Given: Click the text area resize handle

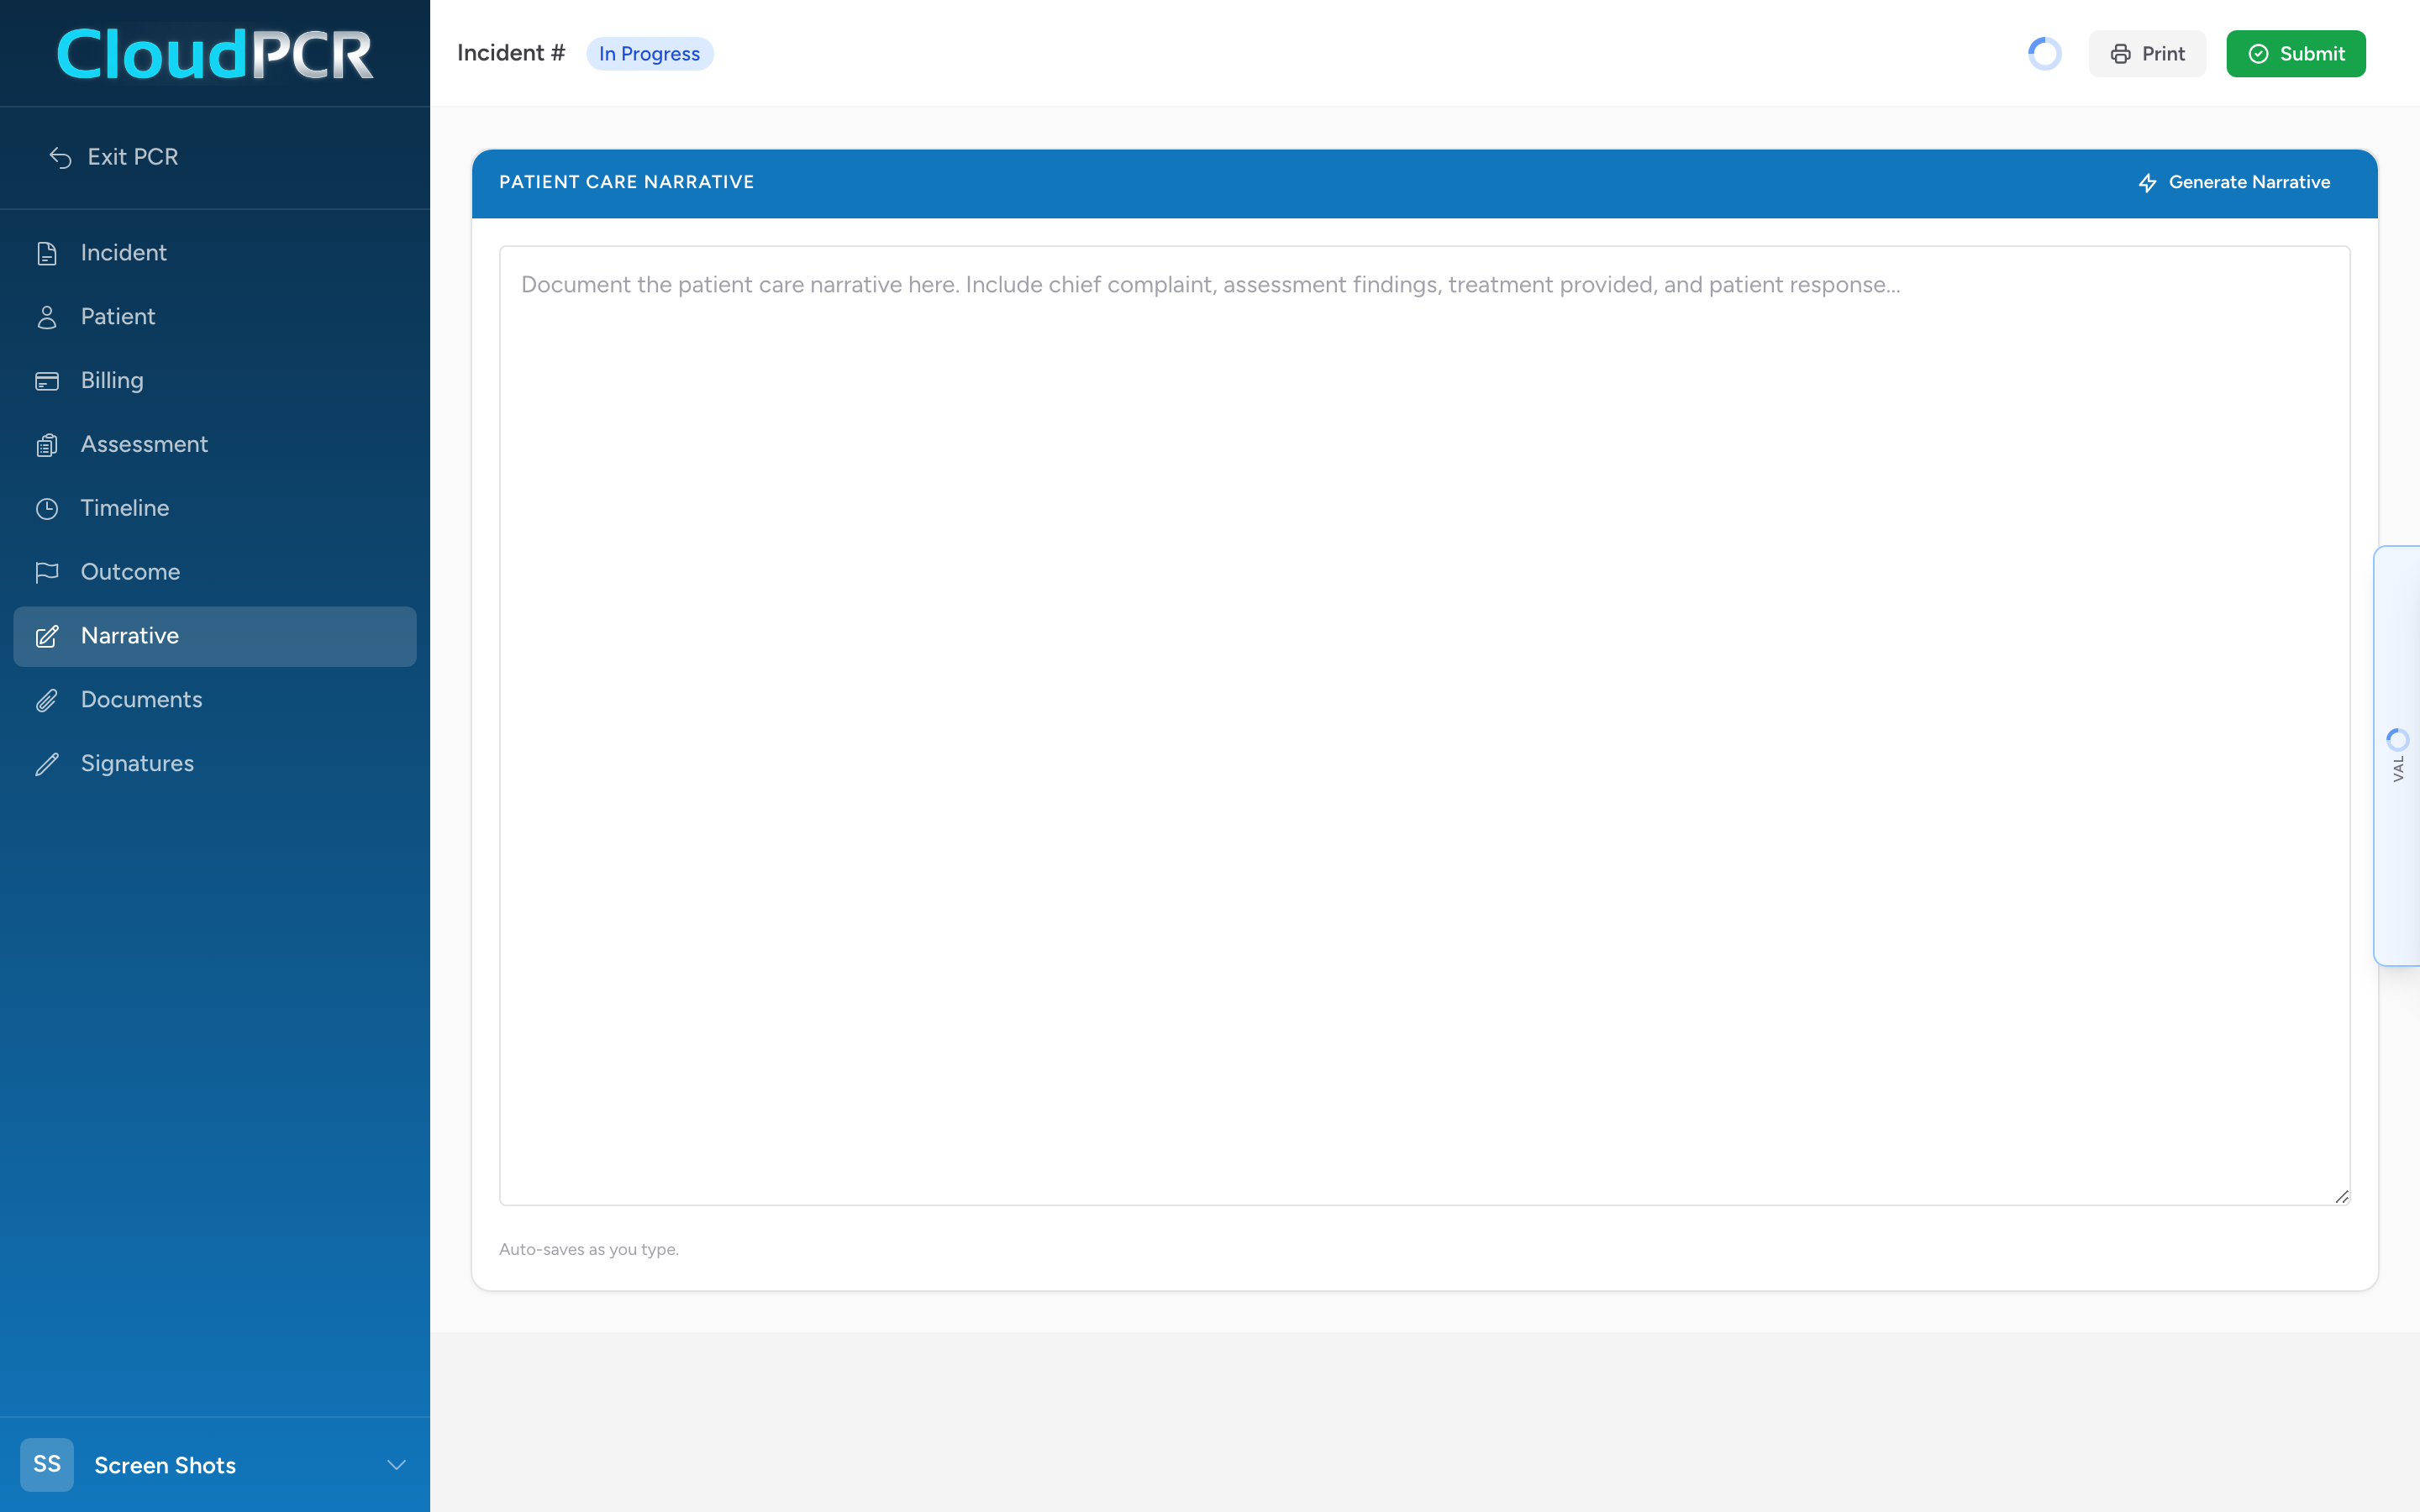Looking at the screenshot, I should (x=2341, y=1196).
